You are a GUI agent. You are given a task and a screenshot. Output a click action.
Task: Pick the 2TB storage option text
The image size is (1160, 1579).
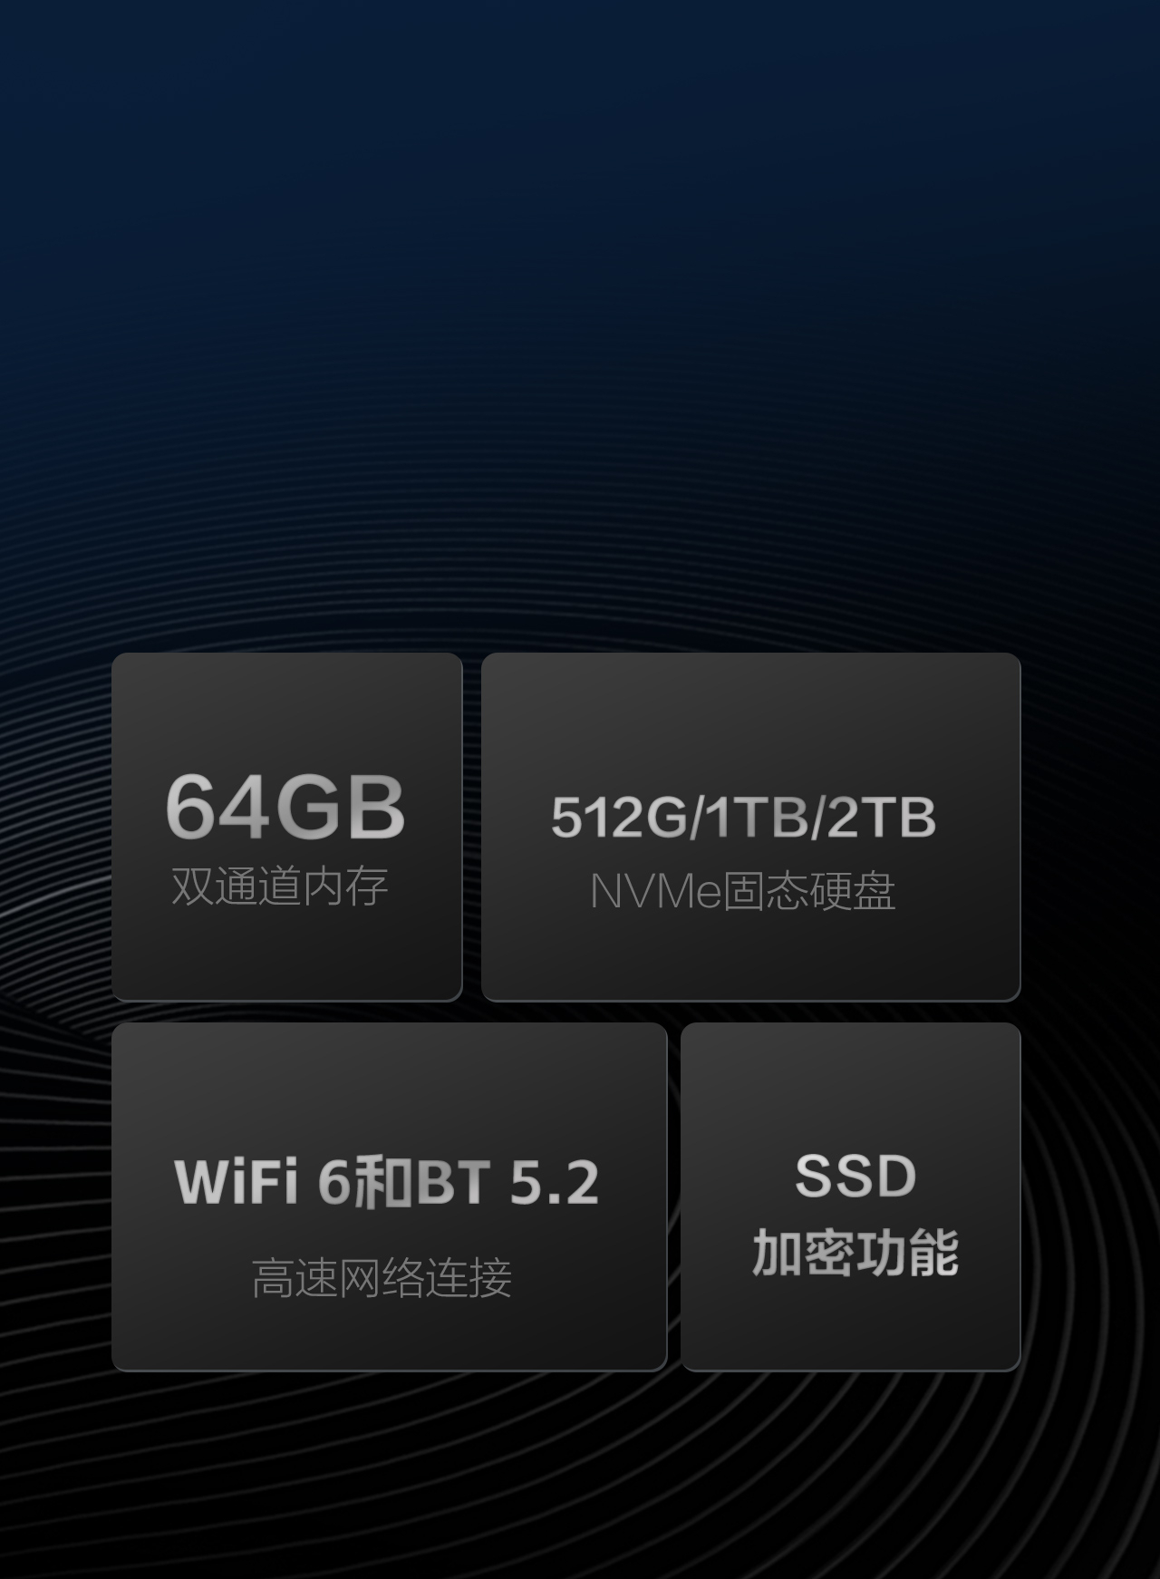point(881,817)
